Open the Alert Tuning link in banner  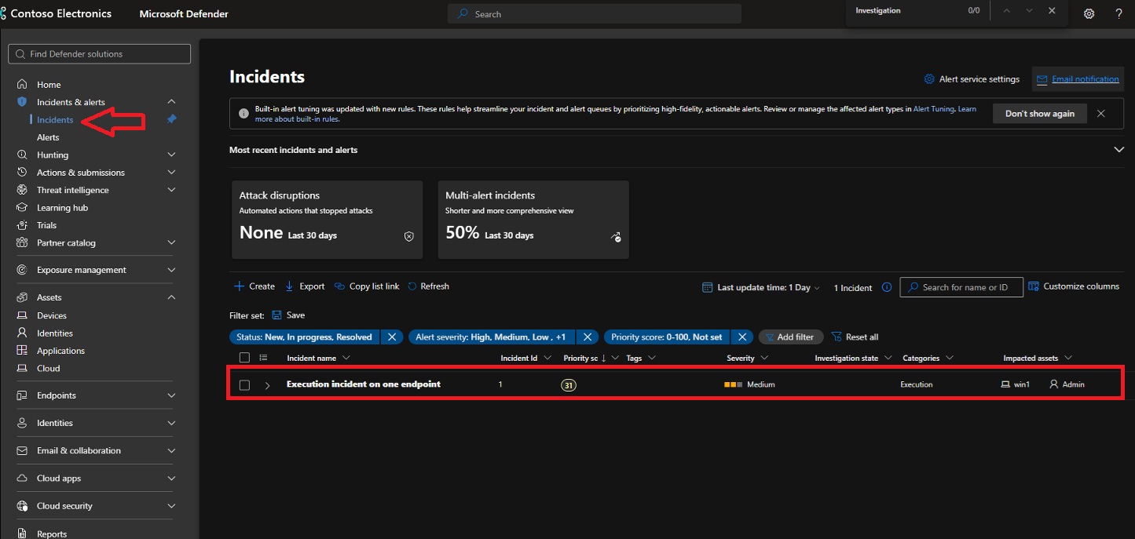click(934, 109)
